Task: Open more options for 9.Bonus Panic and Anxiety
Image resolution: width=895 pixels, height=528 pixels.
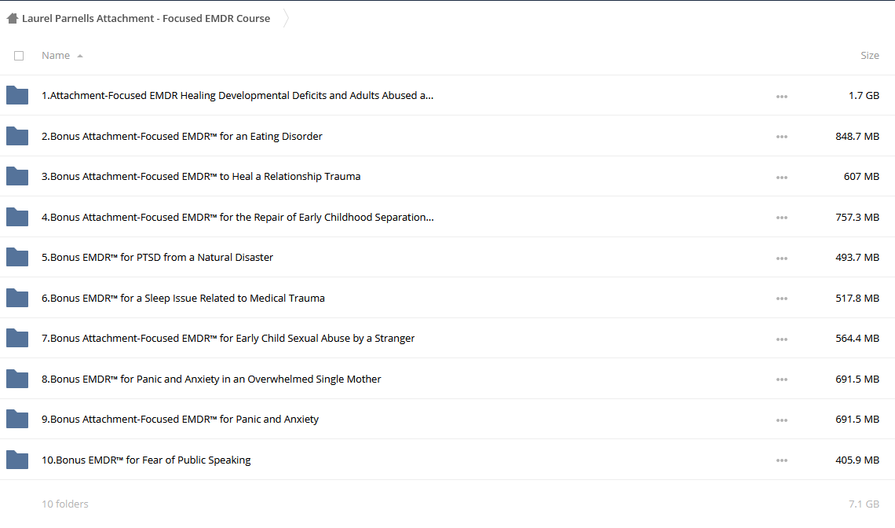Action: tap(782, 420)
